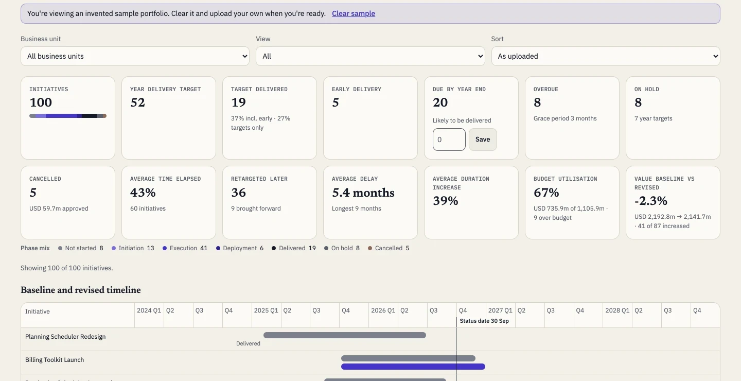The height and width of the screenshot is (381, 741).
Task: Click the "Grace period 3 months" text
Action: coord(565,118)
